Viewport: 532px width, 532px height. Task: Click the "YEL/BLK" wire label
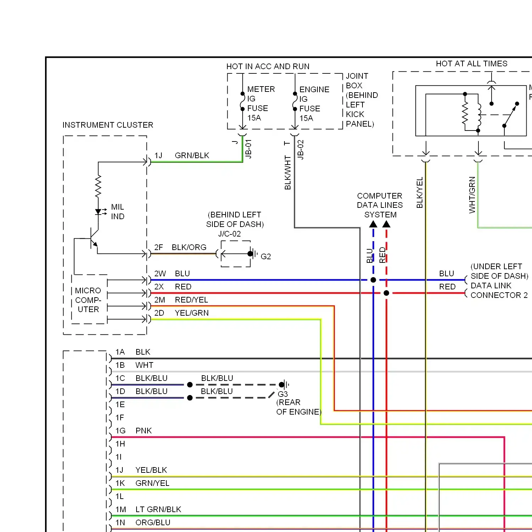[151, 470]
